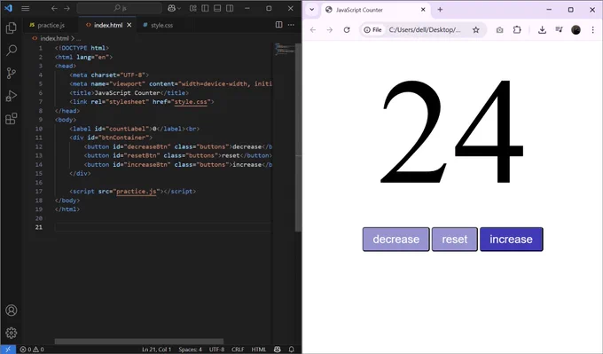
Task: Click the browser address bar URL
Action: [425, 30]
